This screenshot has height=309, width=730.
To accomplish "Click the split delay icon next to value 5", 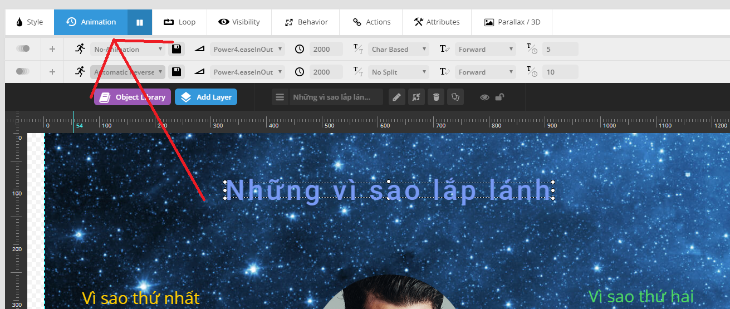I will (532, 49).
